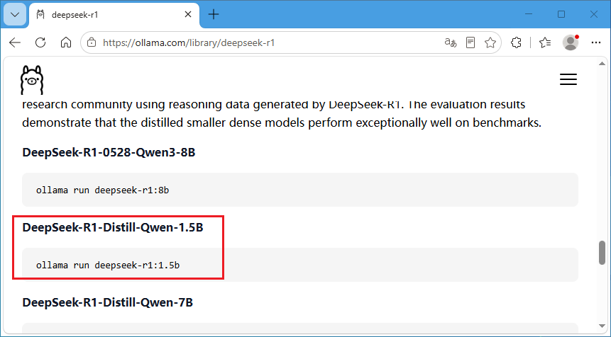Open a new tab with plus button
This screenshot has height=337, width=611.
pos(214,15)
